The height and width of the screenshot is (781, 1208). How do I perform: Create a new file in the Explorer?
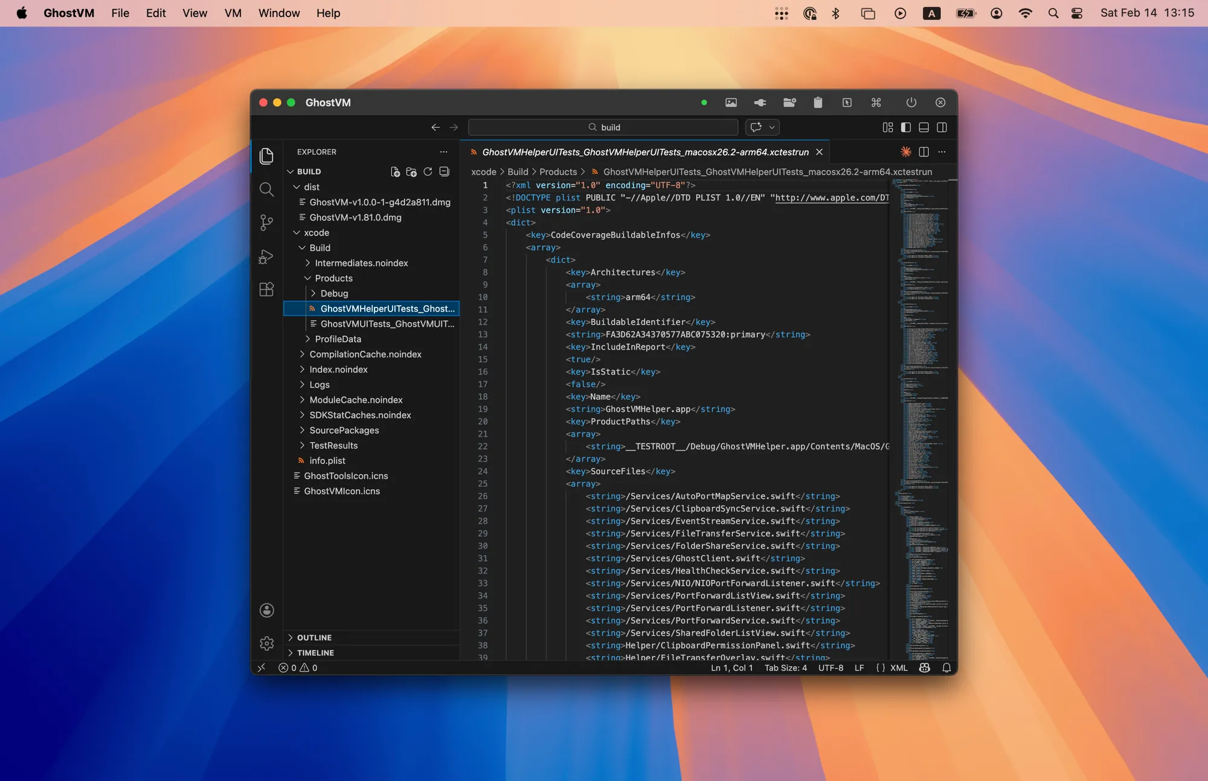(395, 172)
